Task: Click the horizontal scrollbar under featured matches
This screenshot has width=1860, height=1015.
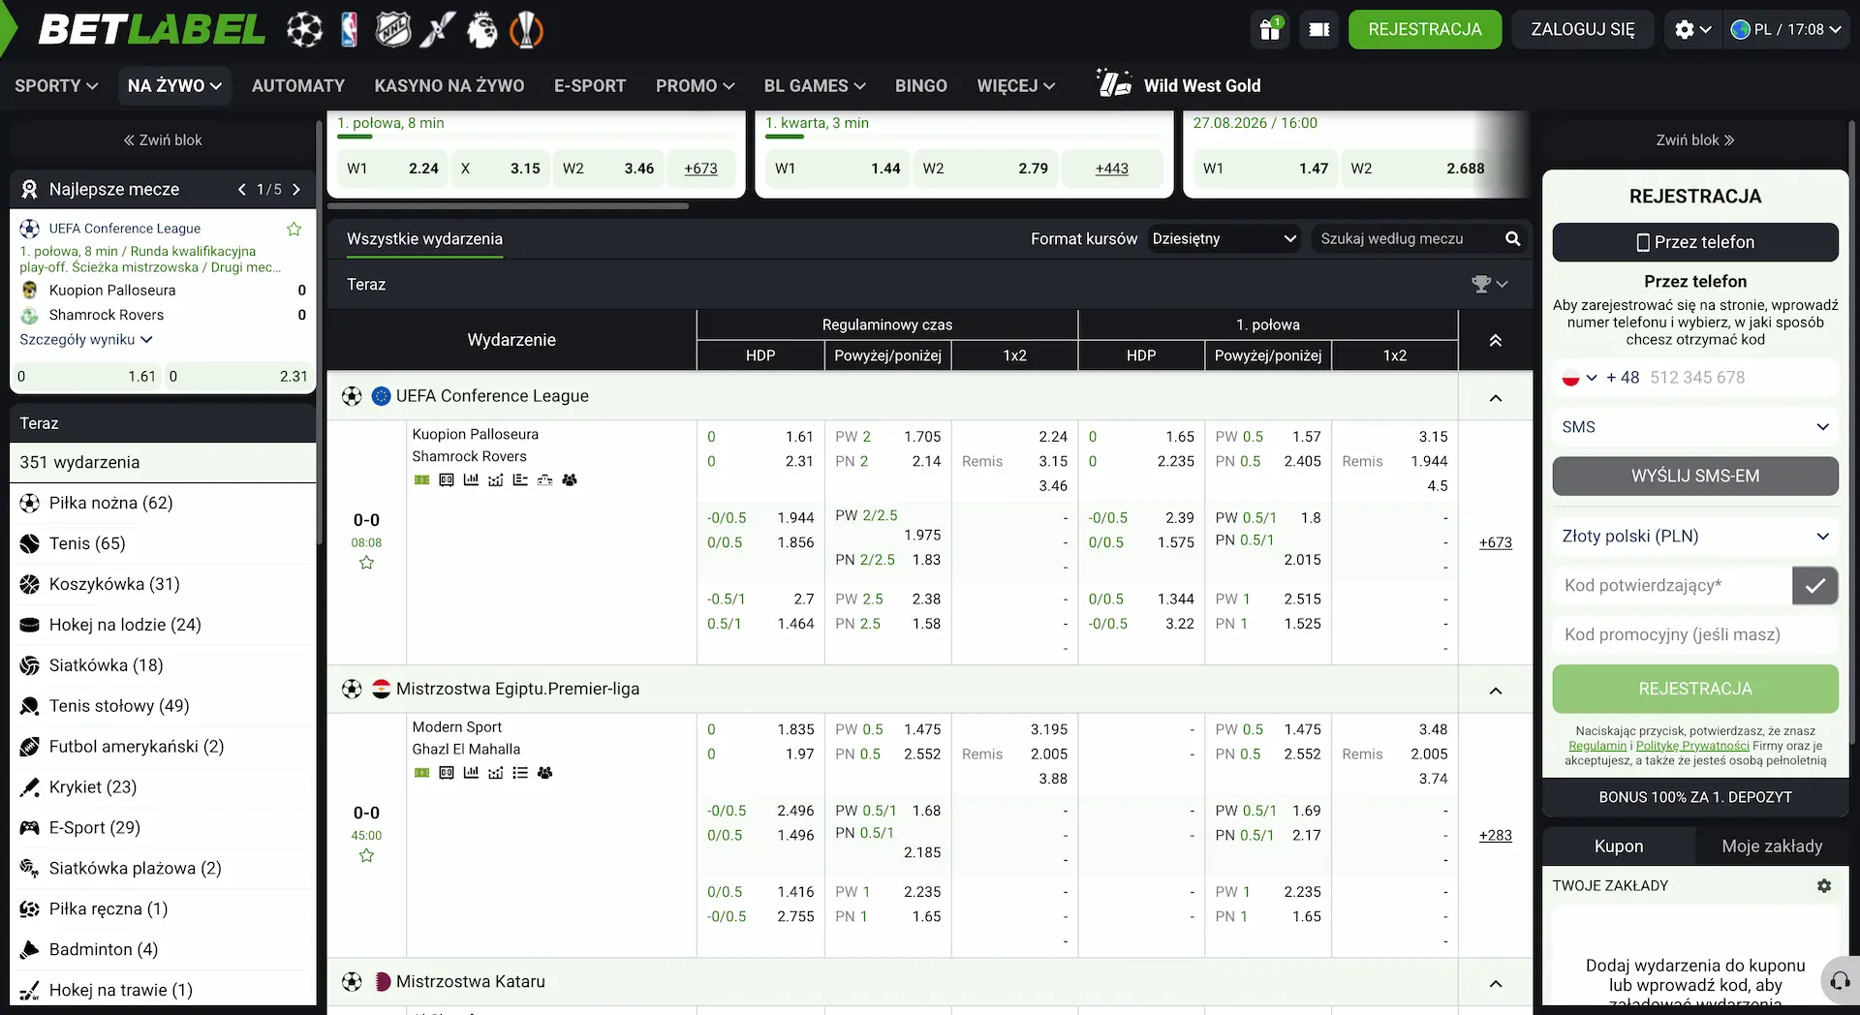Action: (x=509, y=206)
